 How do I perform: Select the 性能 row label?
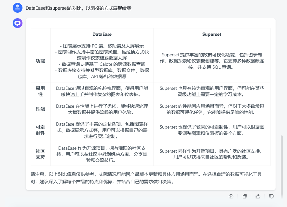[x=40, y=109]
